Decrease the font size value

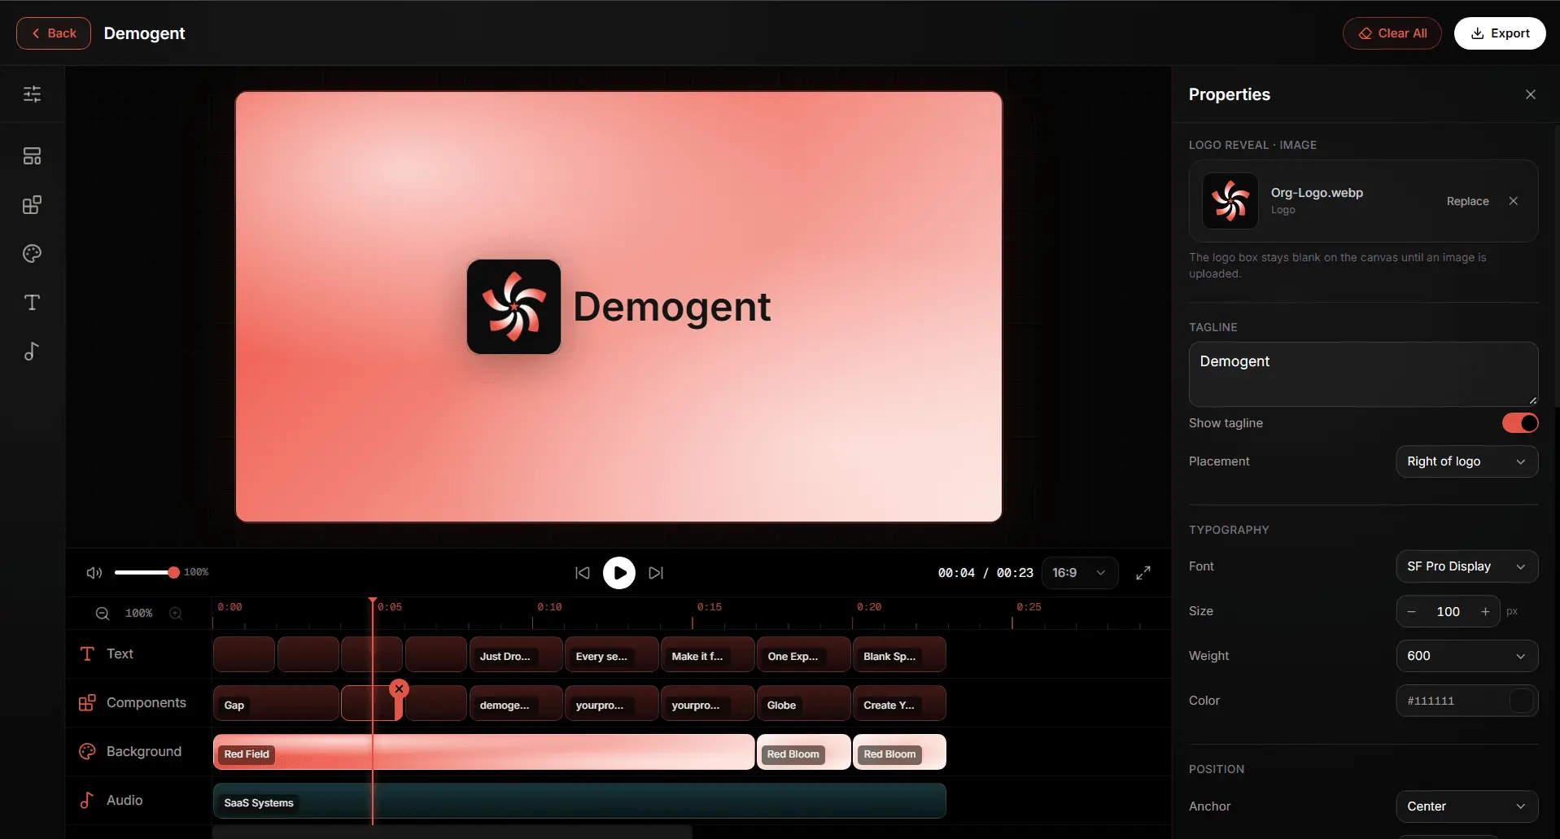pos(1412,612)
